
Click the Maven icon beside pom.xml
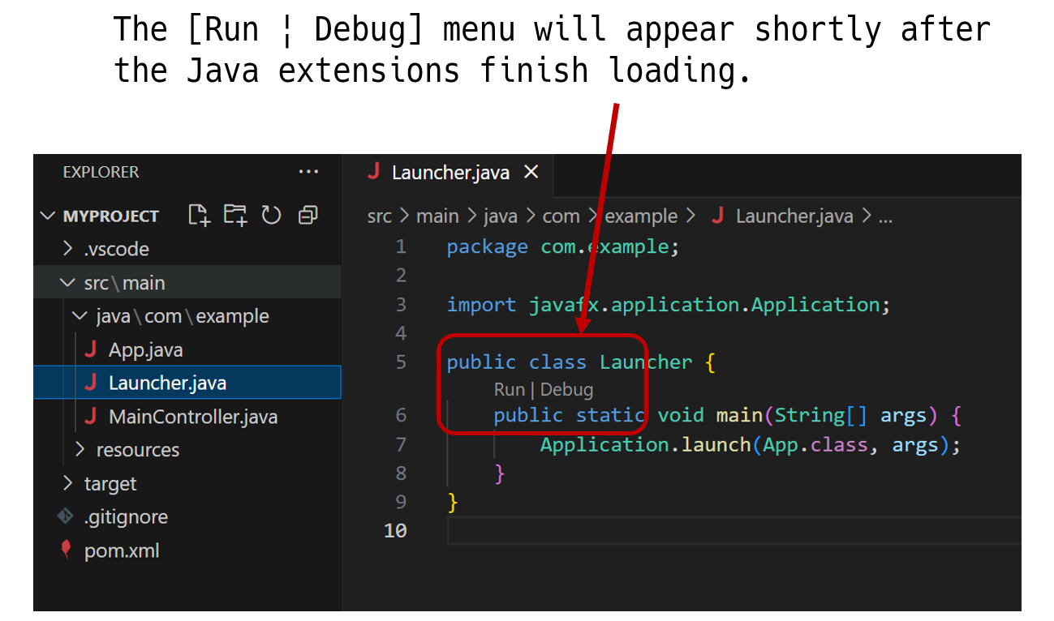[66, 550]
